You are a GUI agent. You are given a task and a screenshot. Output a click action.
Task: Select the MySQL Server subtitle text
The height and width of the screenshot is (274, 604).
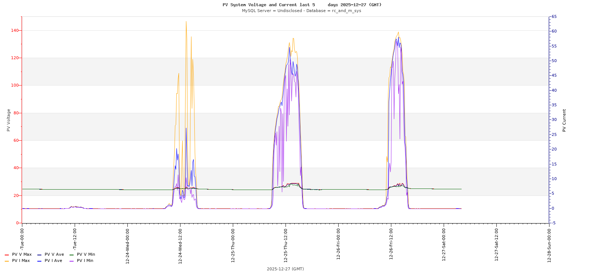301,11
